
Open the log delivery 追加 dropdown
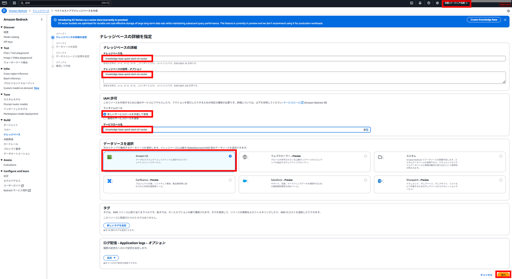tap(111, 258)
